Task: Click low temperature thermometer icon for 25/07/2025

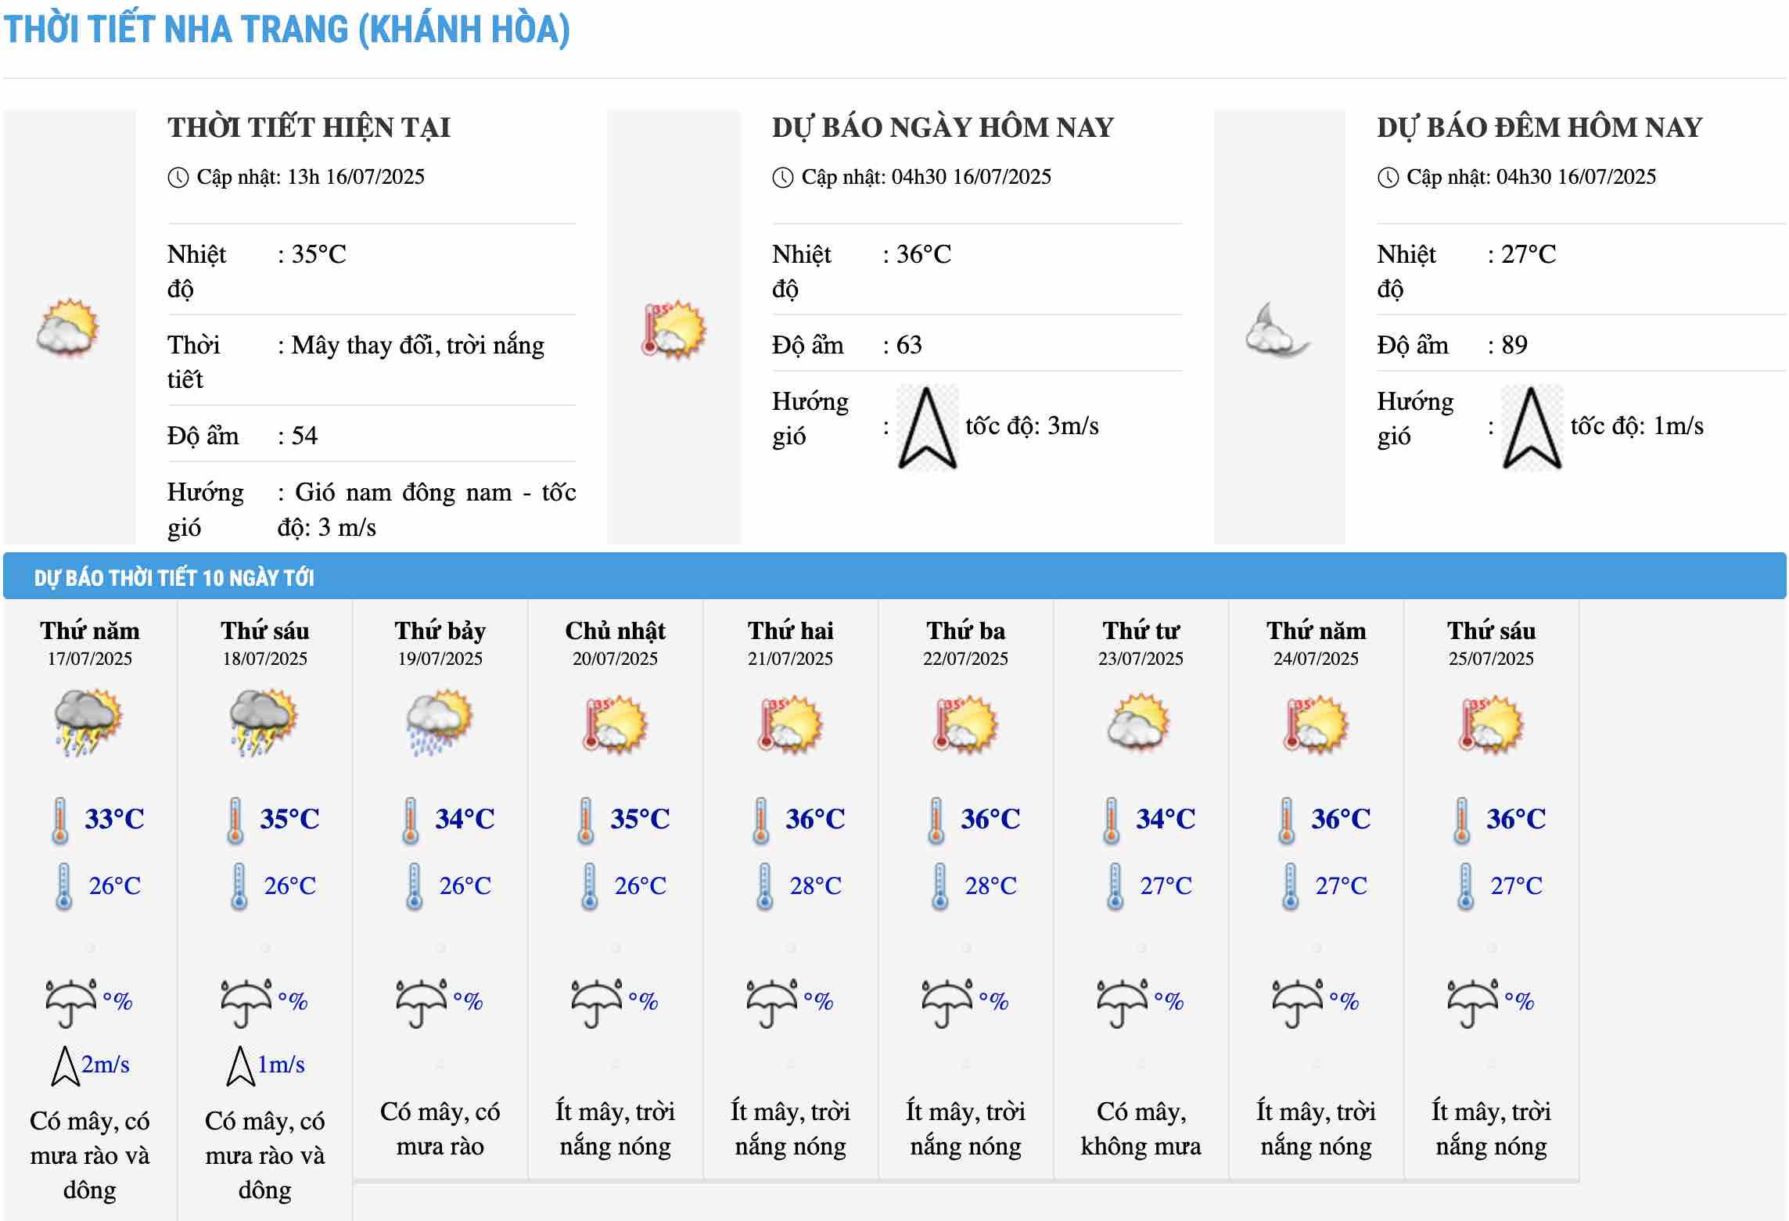Action: pyautogui.click(x=1466, y=886)
